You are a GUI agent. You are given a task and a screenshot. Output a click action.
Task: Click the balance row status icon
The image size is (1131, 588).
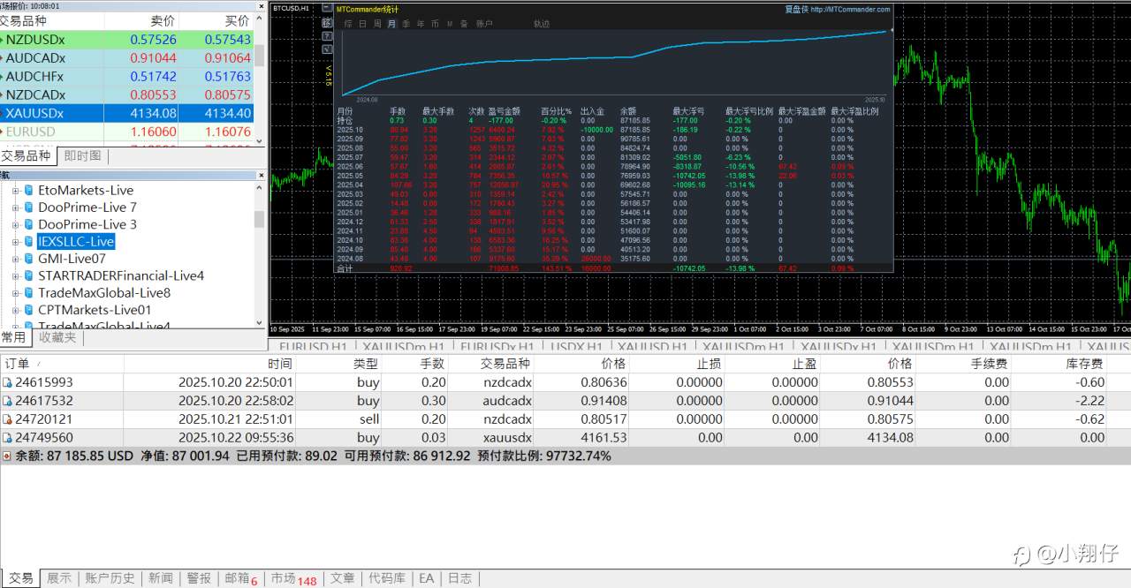[7, 456]
